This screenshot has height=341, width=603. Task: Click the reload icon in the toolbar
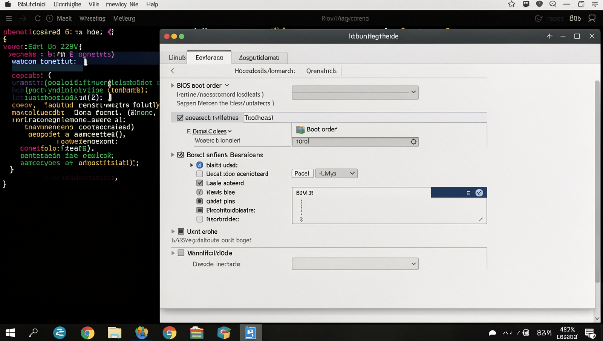tap(38, 18)
